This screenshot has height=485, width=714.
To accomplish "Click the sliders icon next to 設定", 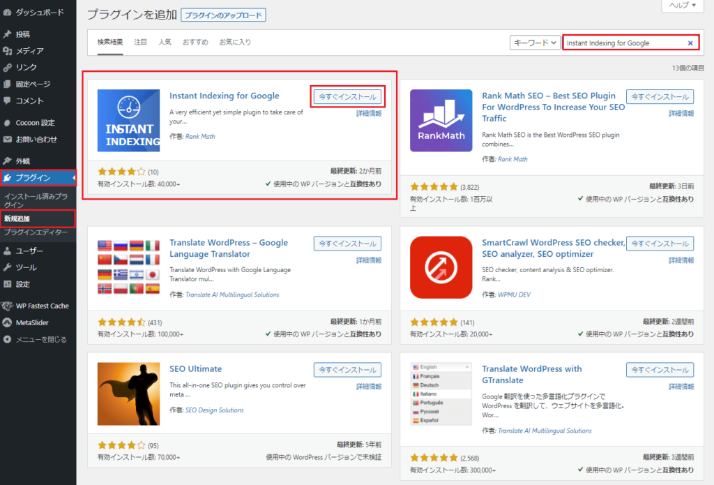I will tap(7, 284).
